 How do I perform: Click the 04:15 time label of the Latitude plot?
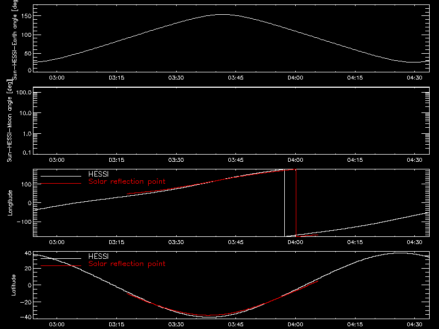tap(355, 325)
